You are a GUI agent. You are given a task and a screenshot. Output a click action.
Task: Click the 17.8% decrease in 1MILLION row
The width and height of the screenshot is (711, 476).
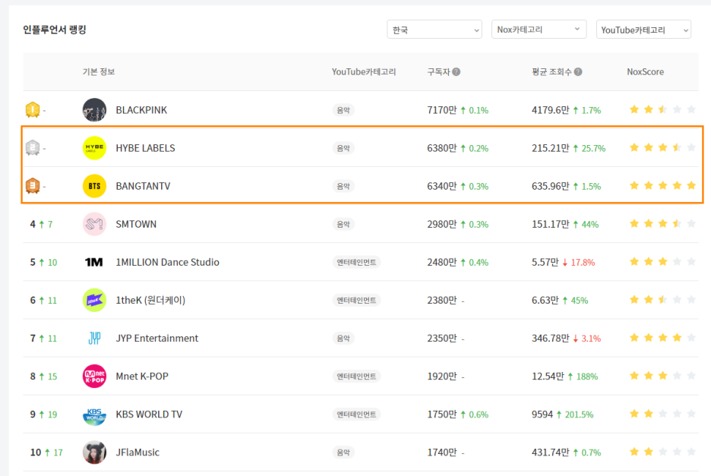(579, 263)
